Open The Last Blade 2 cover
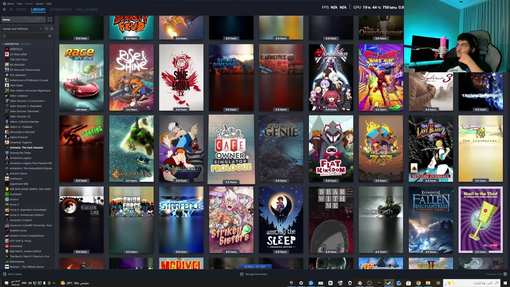This screenshot has width=510, height=287. pyautogui.click(x=431, y=149)
